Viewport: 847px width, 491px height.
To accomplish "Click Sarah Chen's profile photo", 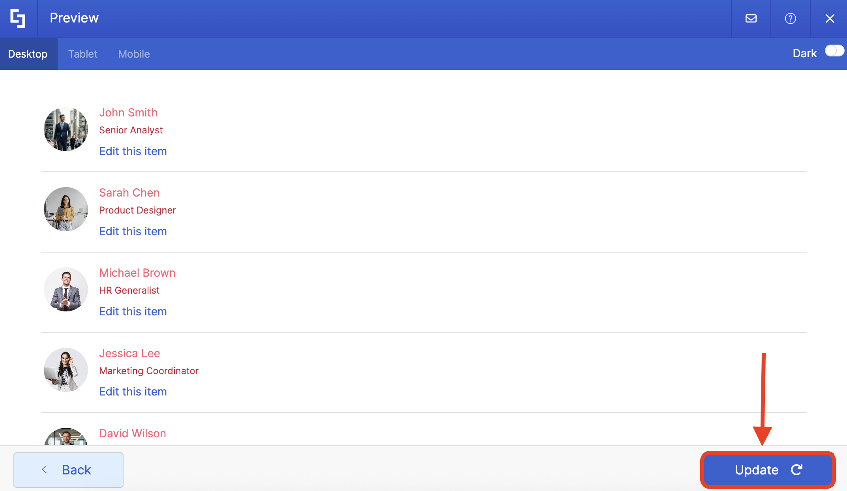I will [66, 209].
